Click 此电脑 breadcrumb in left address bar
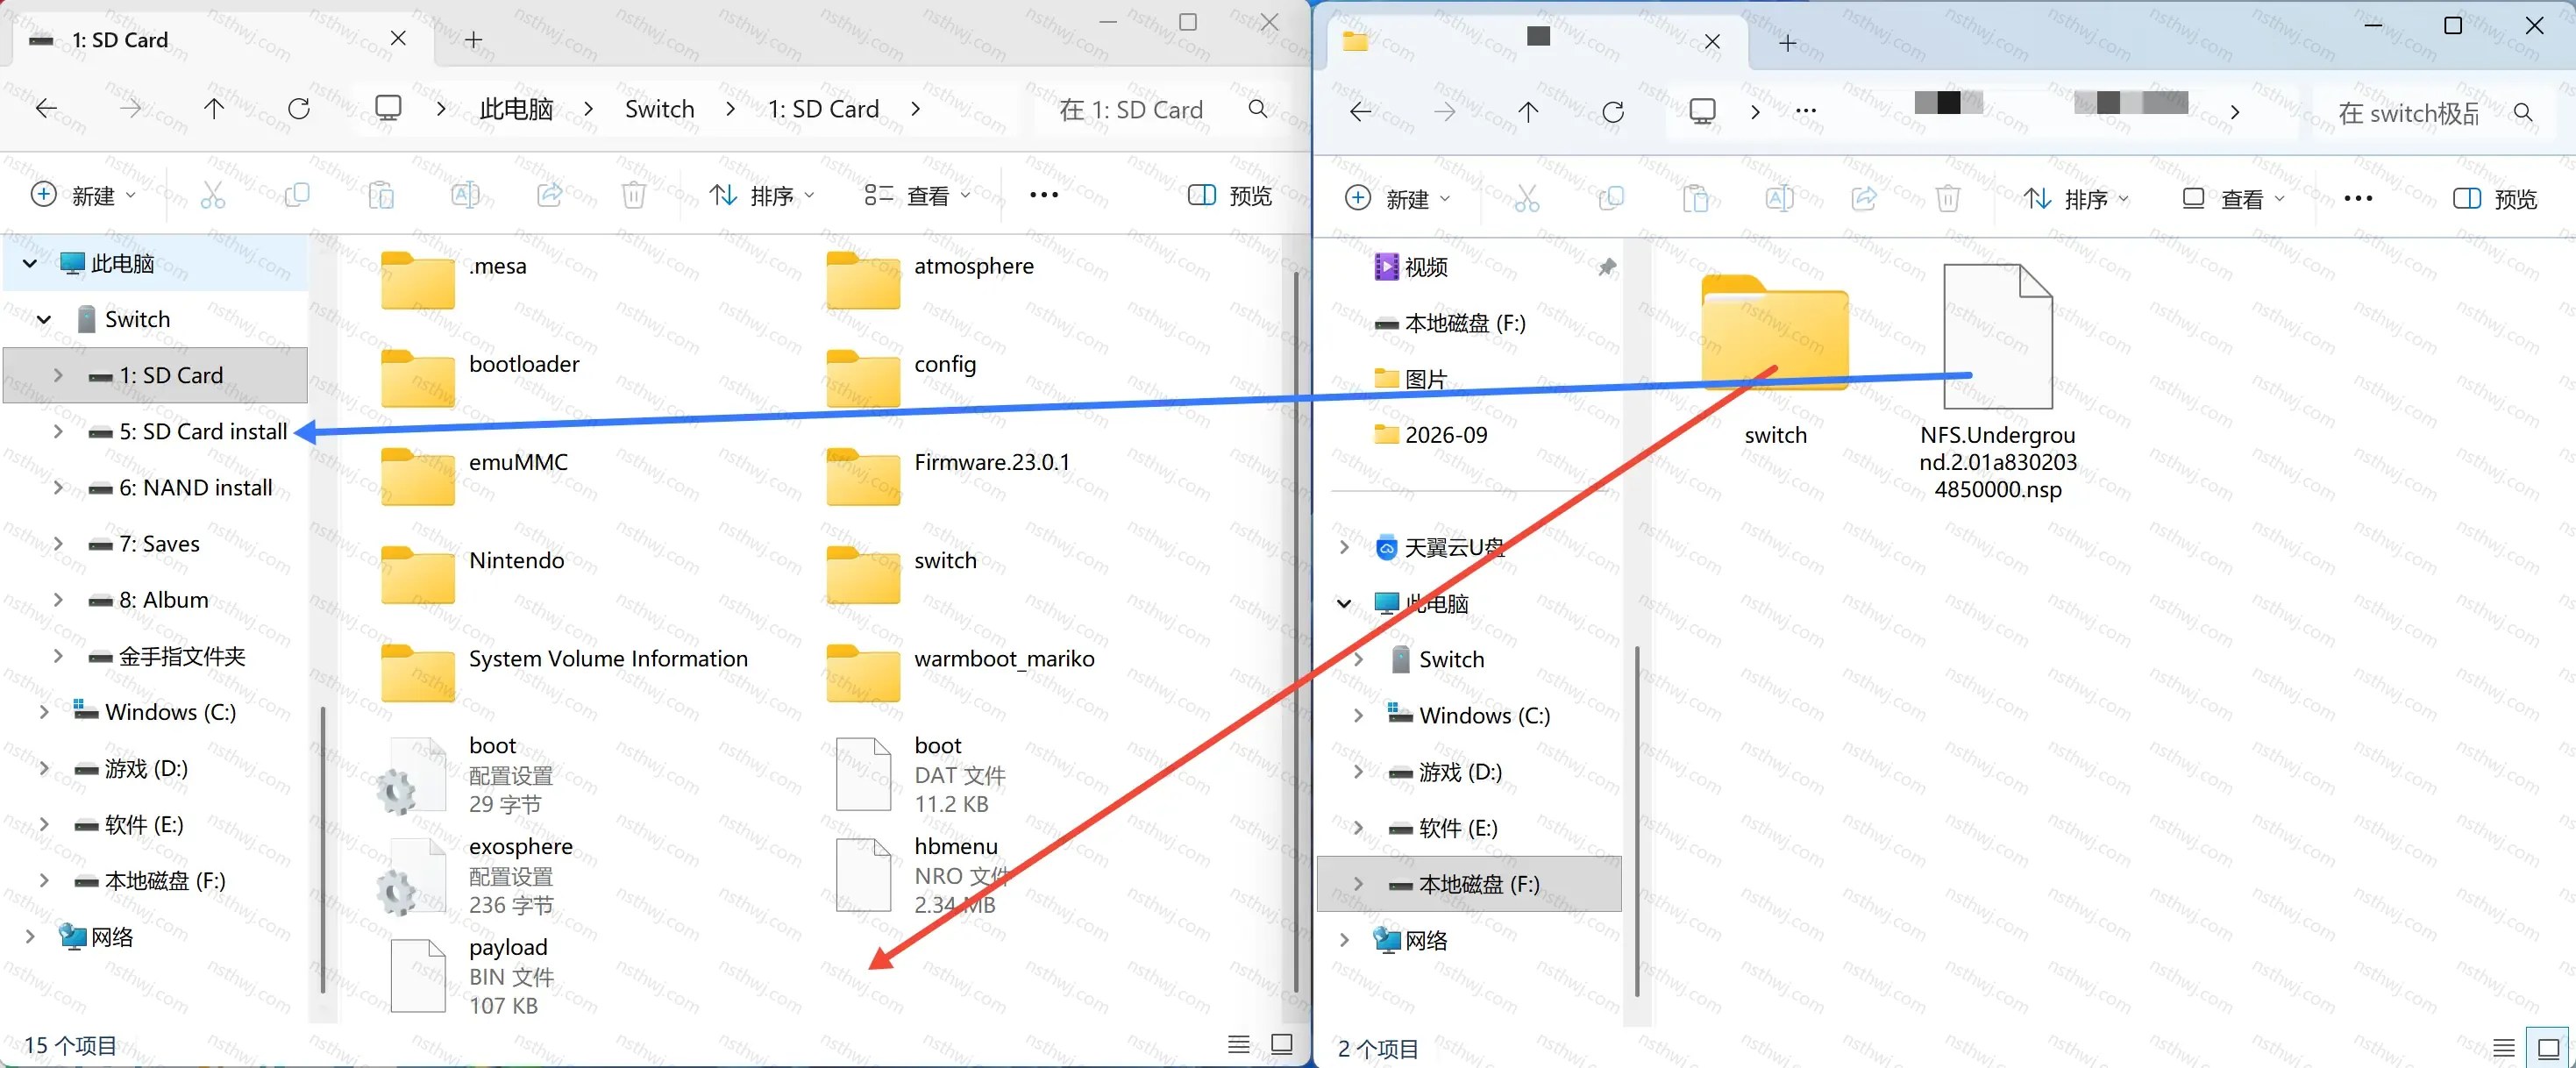 click(516, 109)
